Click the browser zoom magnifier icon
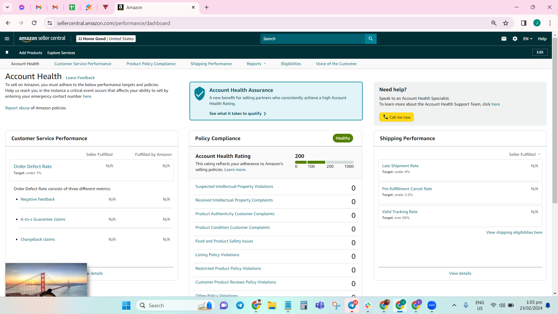This screenshot has height=314, width=558. 494,23
